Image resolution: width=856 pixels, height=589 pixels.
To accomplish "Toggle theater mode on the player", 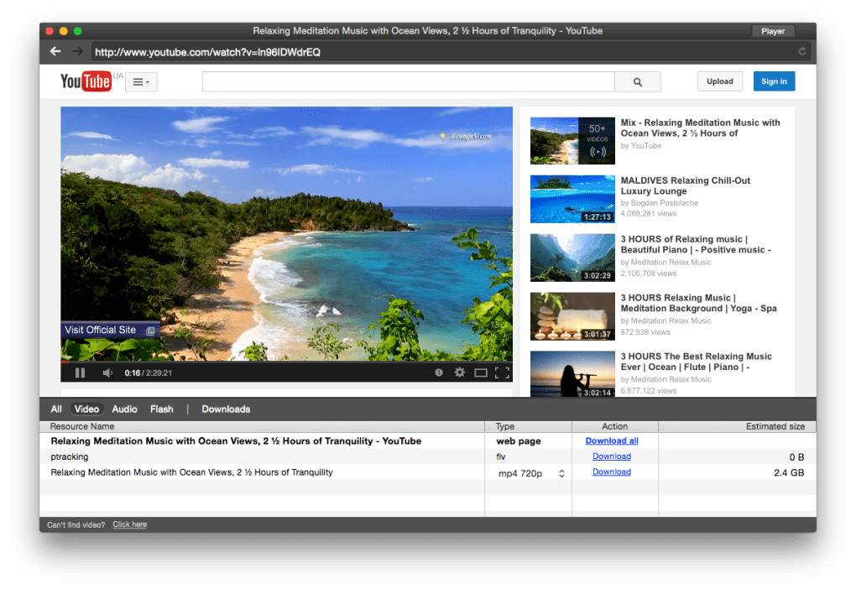I will [480, 373].
